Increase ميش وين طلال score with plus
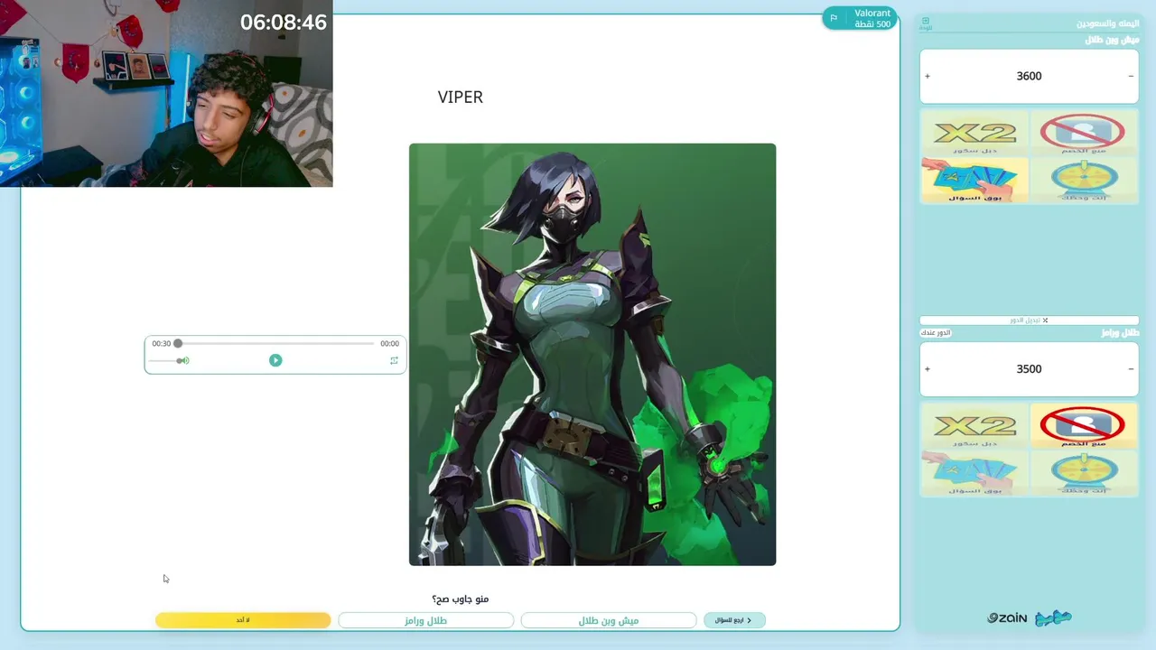1156x650 pixels. point(928,76)
